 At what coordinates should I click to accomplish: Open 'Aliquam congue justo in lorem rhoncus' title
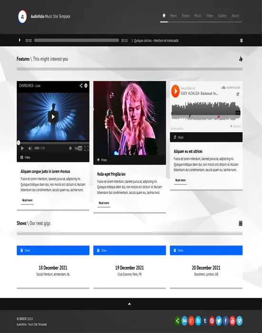coord(45,171)
